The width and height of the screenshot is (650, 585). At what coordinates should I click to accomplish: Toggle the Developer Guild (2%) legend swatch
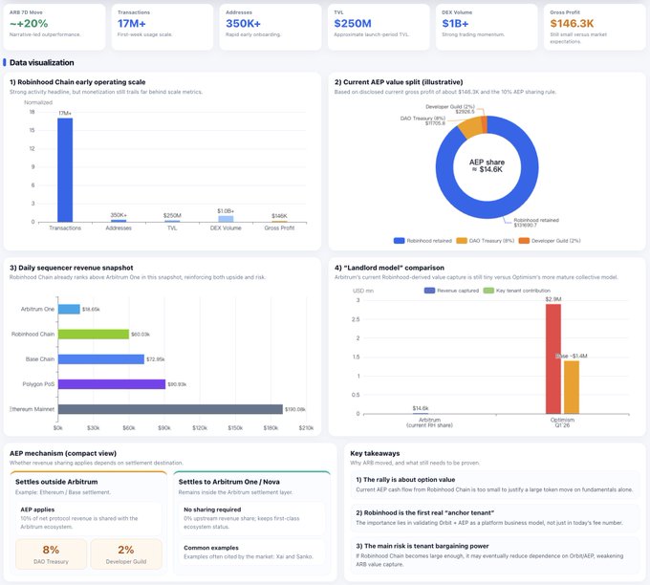pyautogui.click(x=524, y=241)
